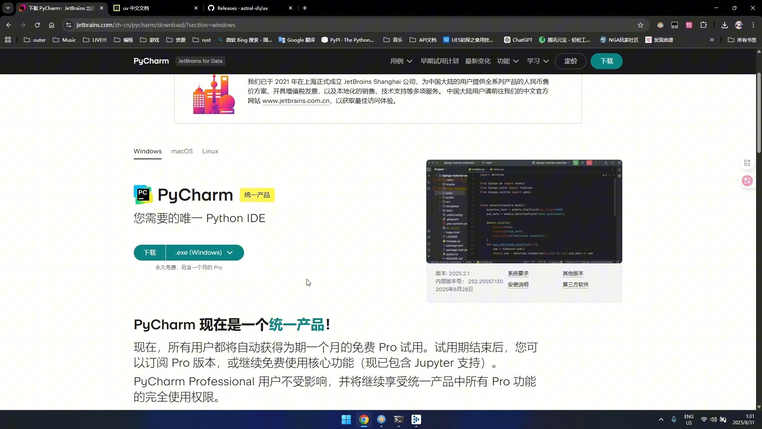Viewport: 762px width, 429px height.
Task: Open the 最新变化 page
Action: [478, 61]
